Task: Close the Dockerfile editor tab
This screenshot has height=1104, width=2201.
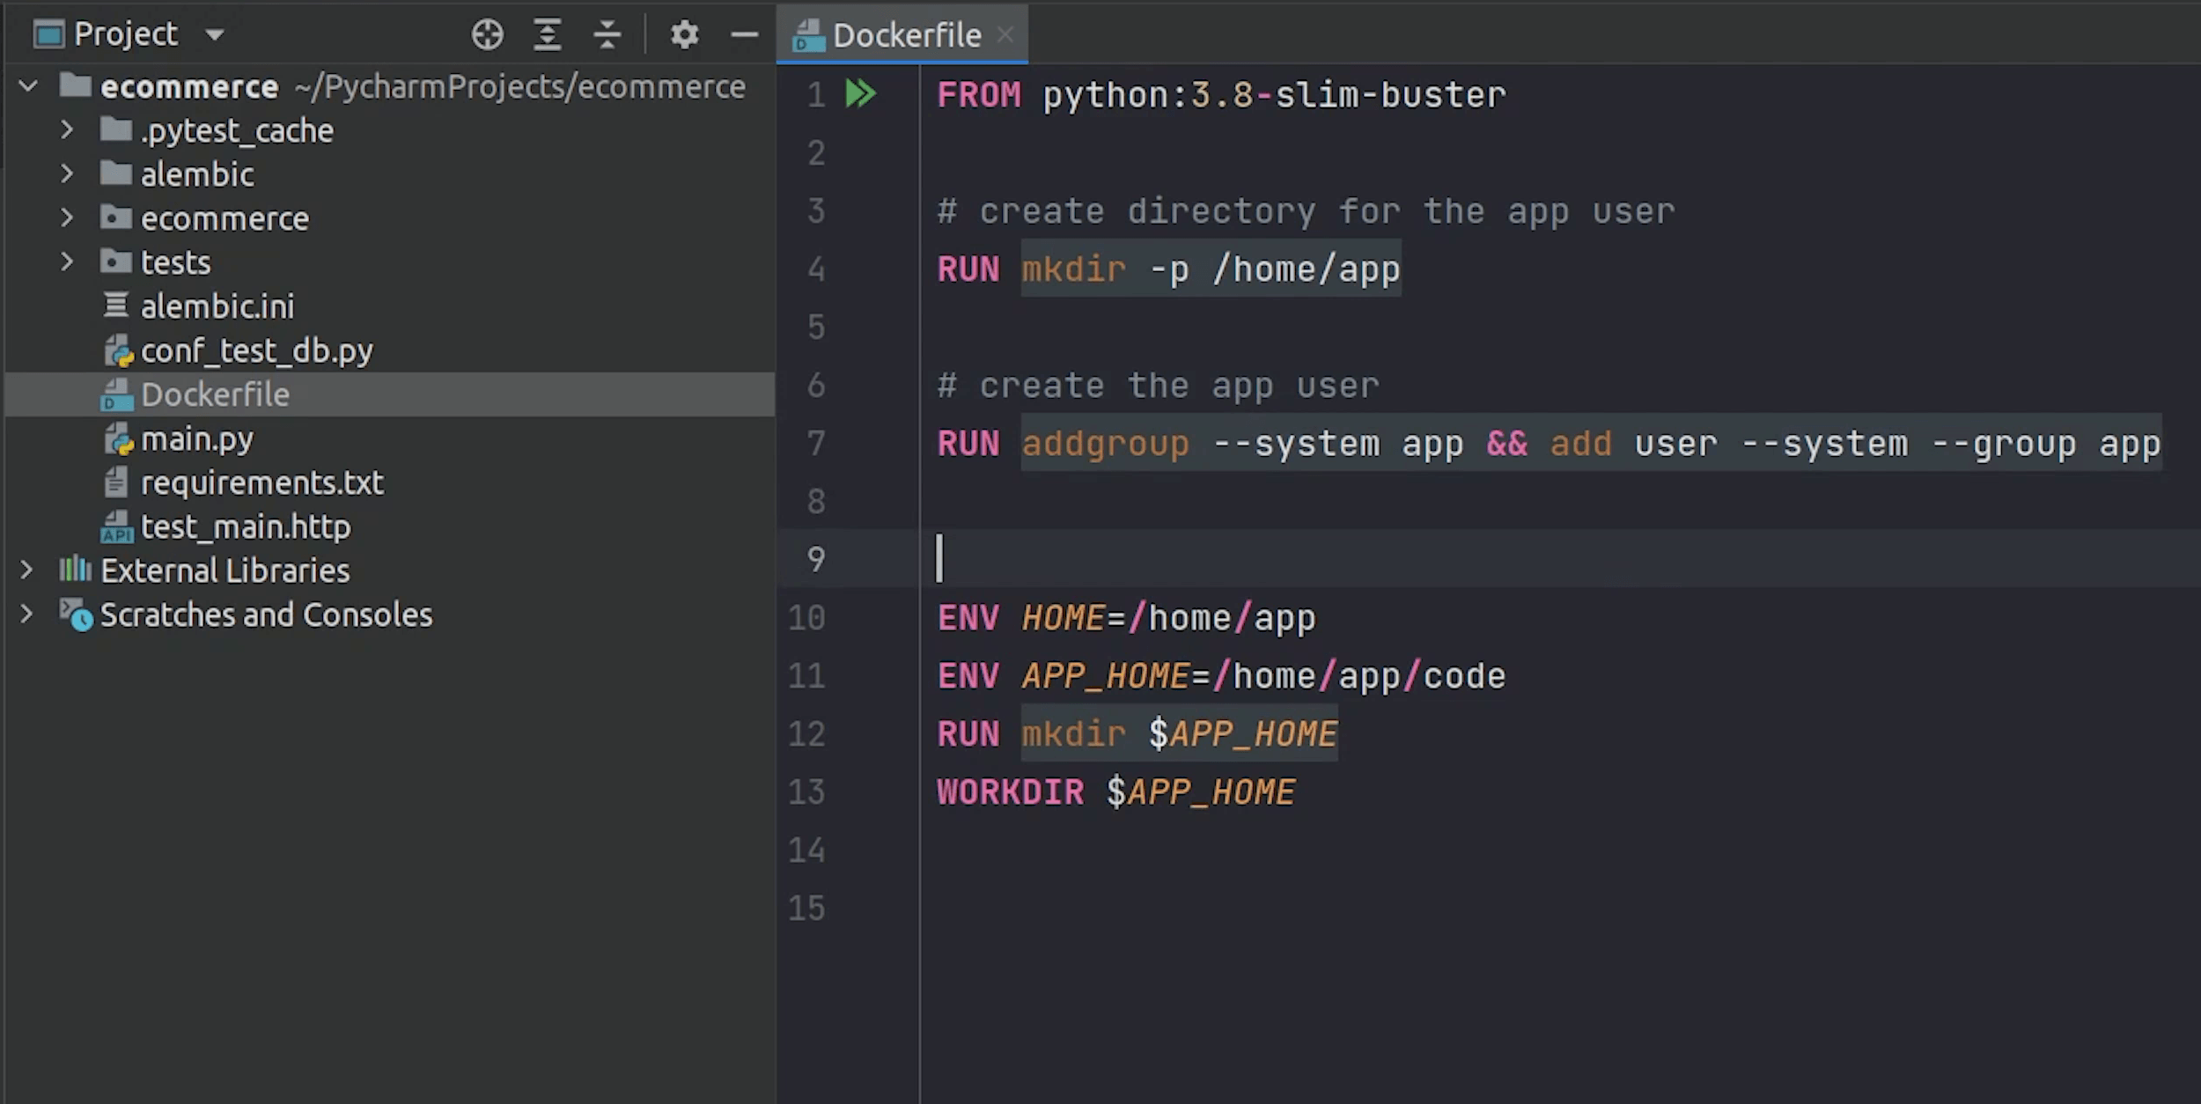Action: coord(1005,35)
